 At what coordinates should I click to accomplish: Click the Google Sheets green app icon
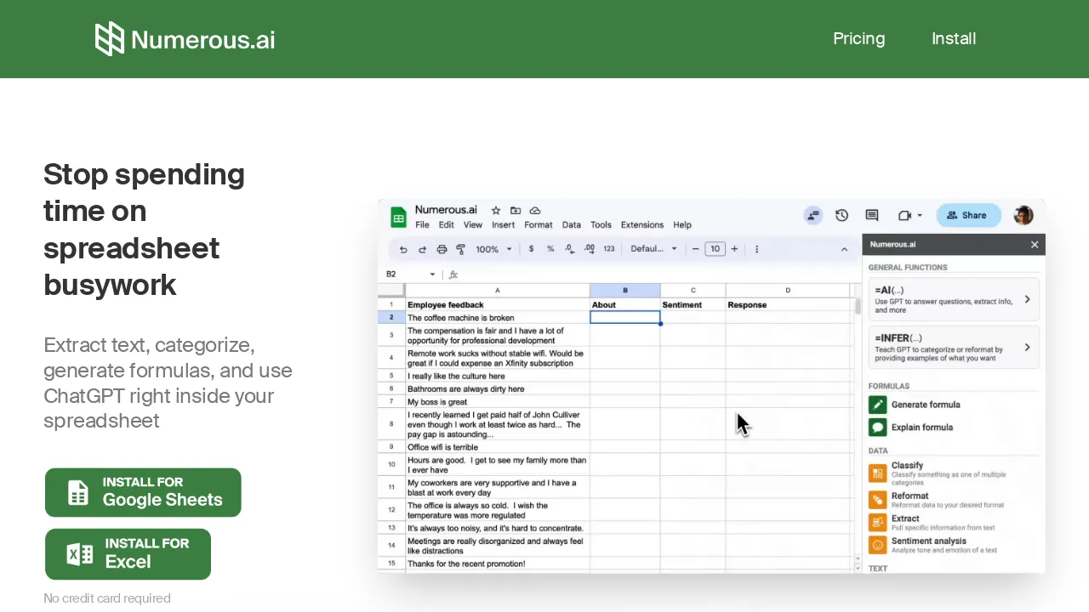[398, 217]
